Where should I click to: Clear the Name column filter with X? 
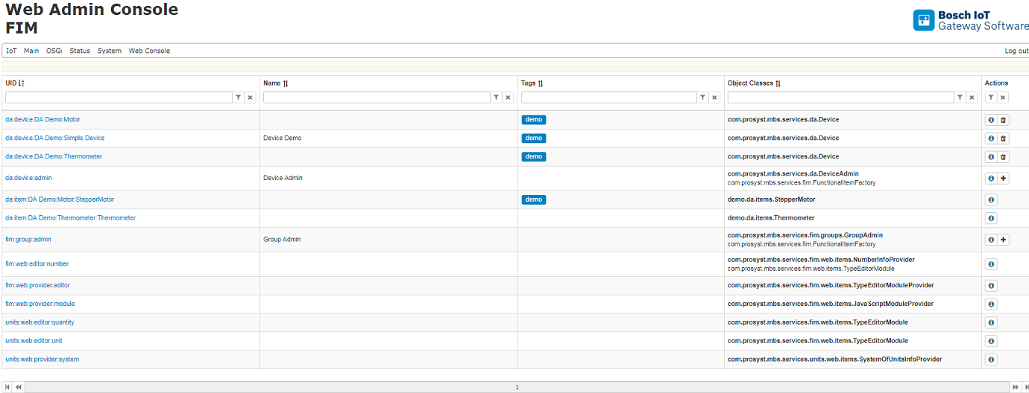(508, 98)
